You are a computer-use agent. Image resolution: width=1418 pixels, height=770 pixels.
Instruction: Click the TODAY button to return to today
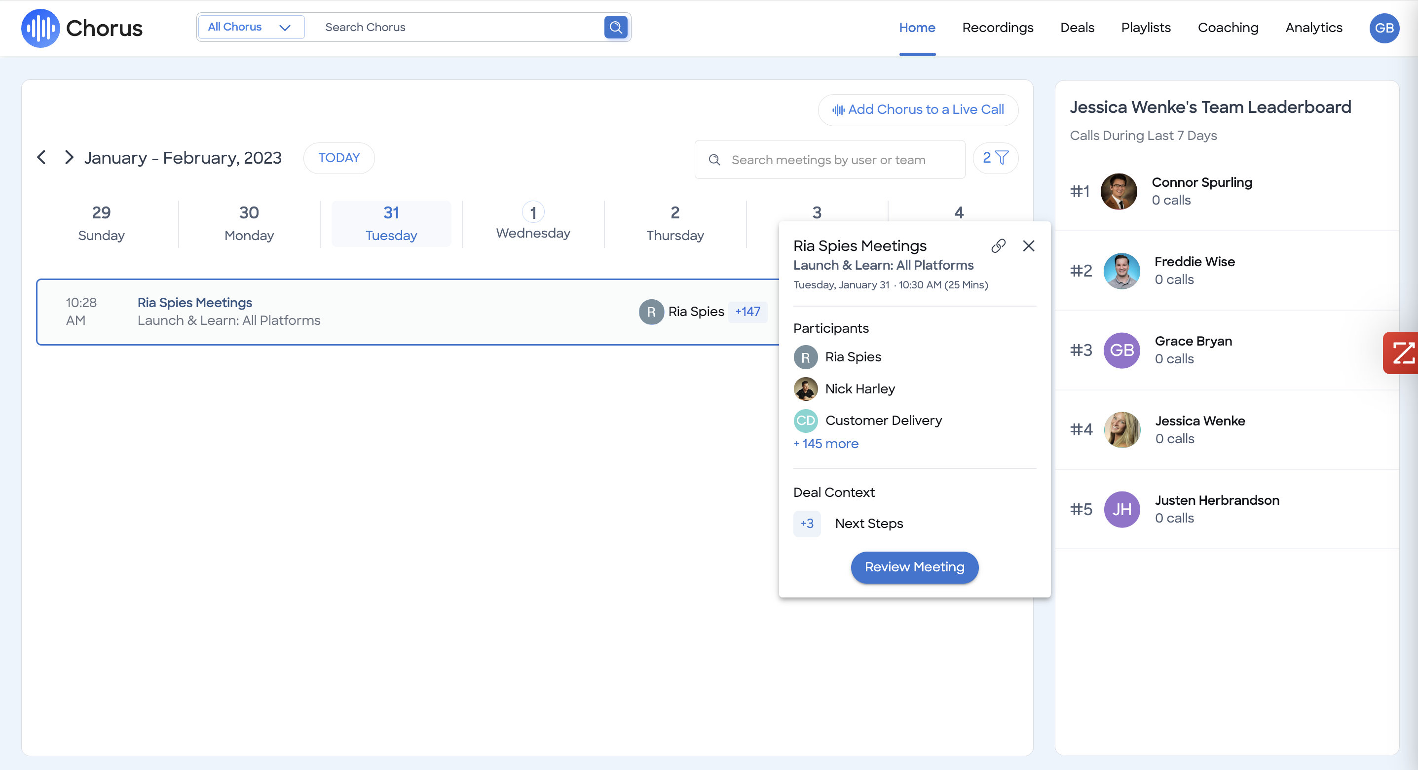[x=338, y=158]
